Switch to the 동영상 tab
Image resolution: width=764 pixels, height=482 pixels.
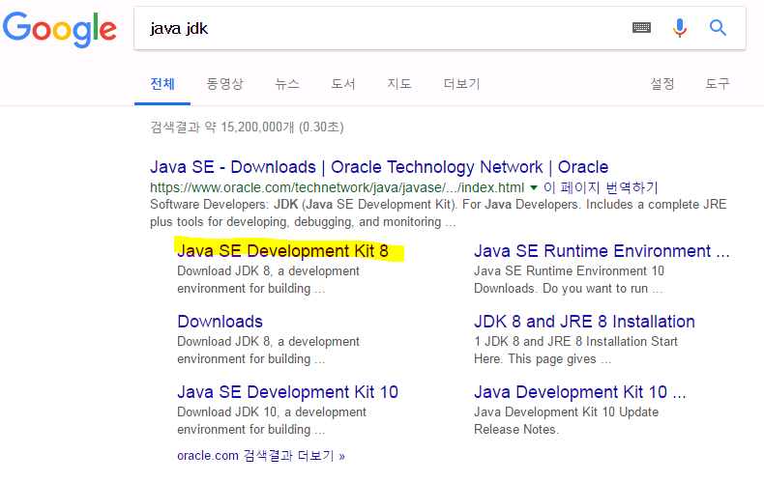click(x=224, y=84)
